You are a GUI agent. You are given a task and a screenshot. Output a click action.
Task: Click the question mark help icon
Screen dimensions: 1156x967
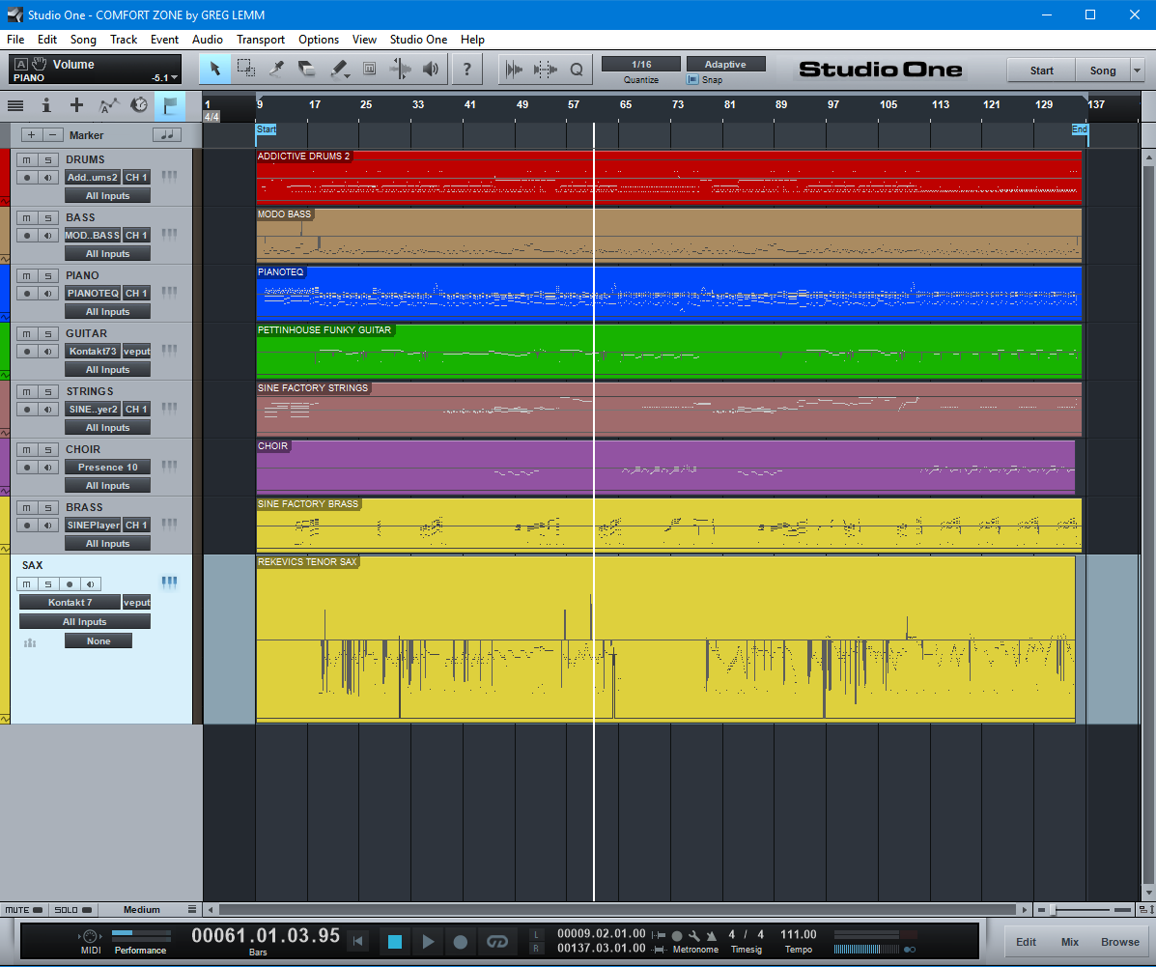pos(466,70)
